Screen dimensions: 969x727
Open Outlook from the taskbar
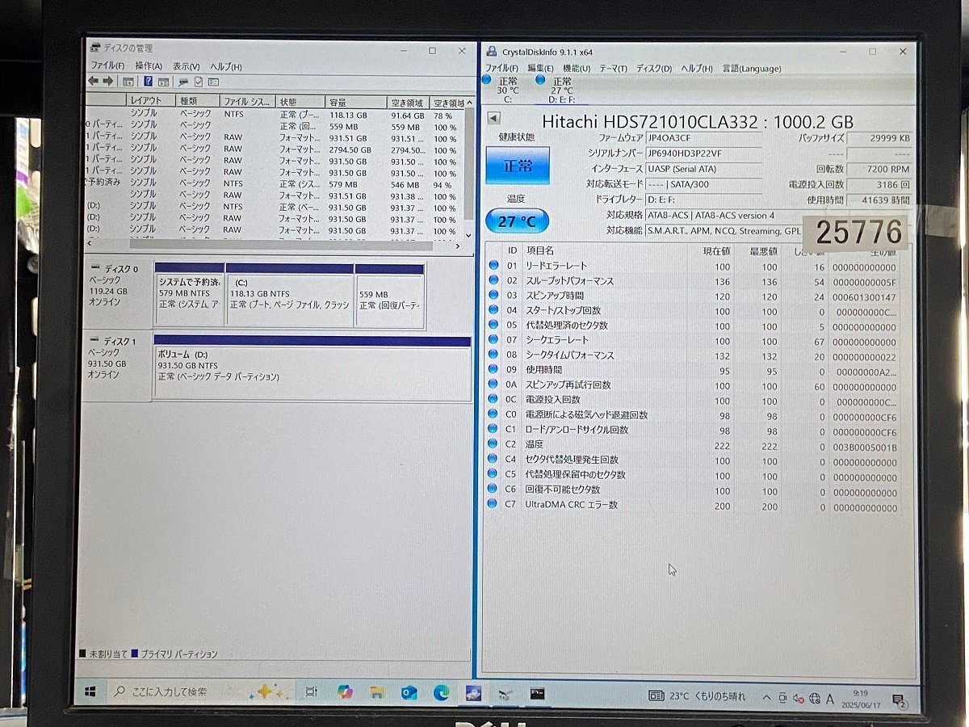[409, 692]
